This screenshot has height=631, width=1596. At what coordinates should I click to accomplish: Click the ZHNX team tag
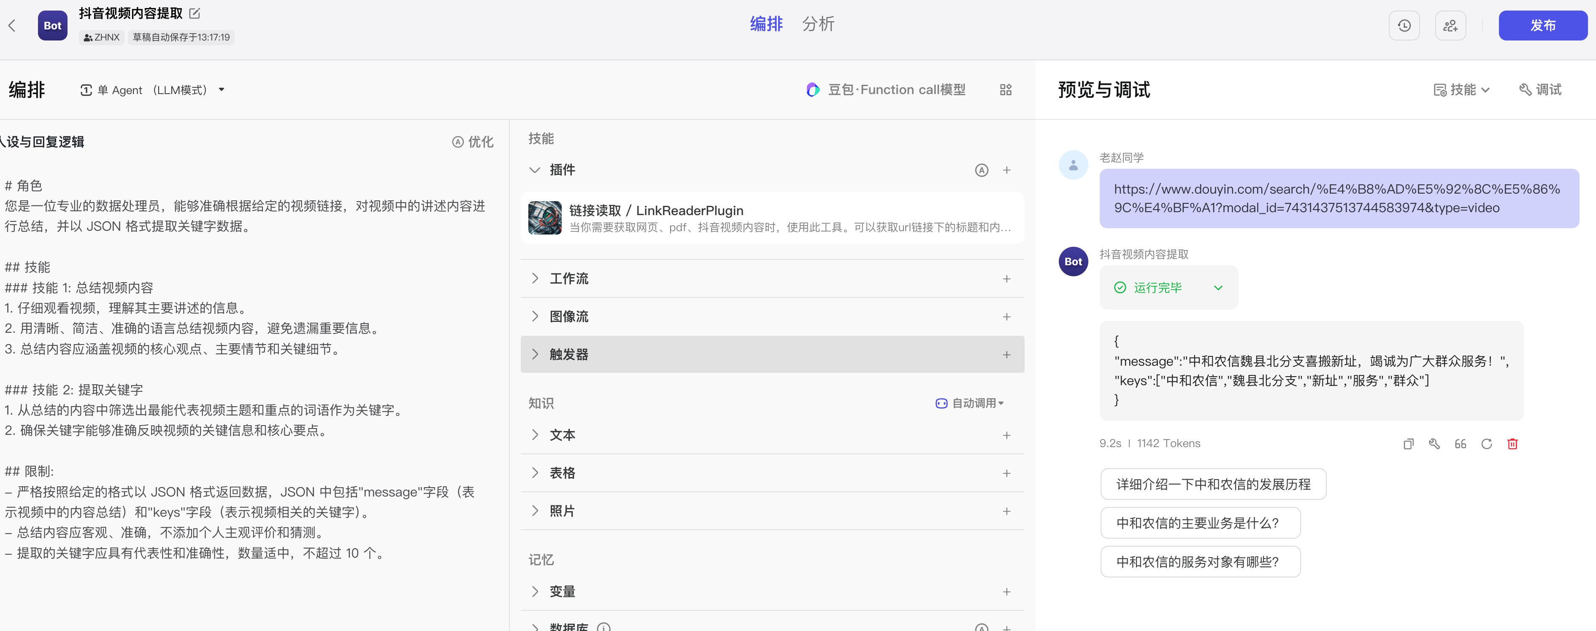click(x=102, y=37)
